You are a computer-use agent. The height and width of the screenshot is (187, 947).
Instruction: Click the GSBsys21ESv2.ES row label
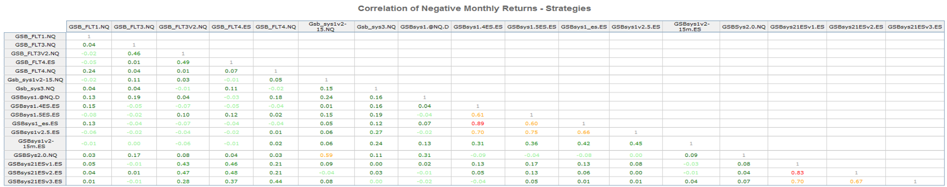pos(35,173)
